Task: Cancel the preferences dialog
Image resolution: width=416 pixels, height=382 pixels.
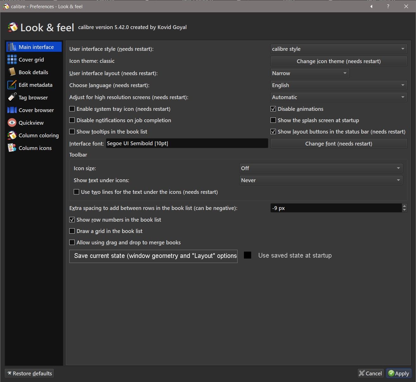Action: [x=370, y=373]
